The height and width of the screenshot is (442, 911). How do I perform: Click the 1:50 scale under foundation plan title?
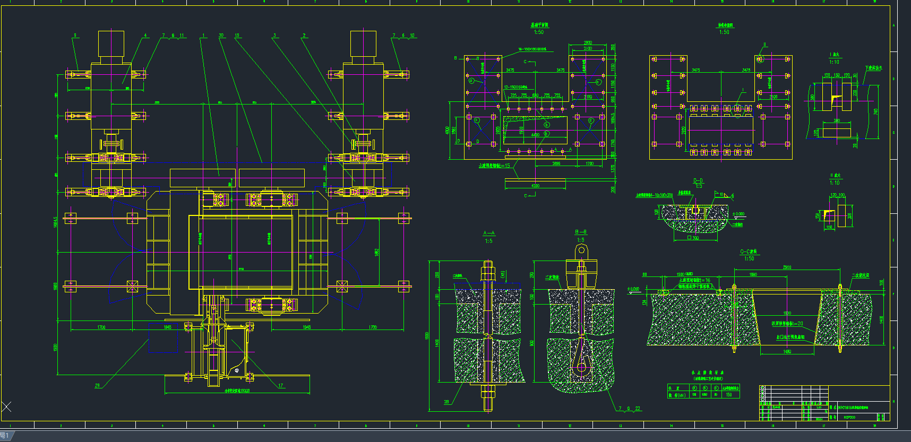click(539, 32)
